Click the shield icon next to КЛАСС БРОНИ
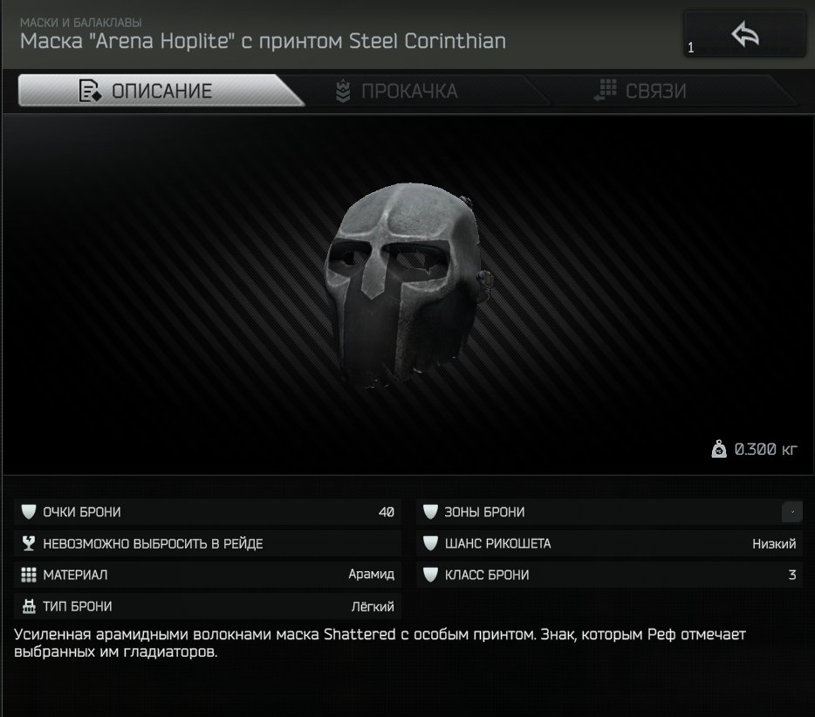815x717 pixels. click(x=430, y=575)
